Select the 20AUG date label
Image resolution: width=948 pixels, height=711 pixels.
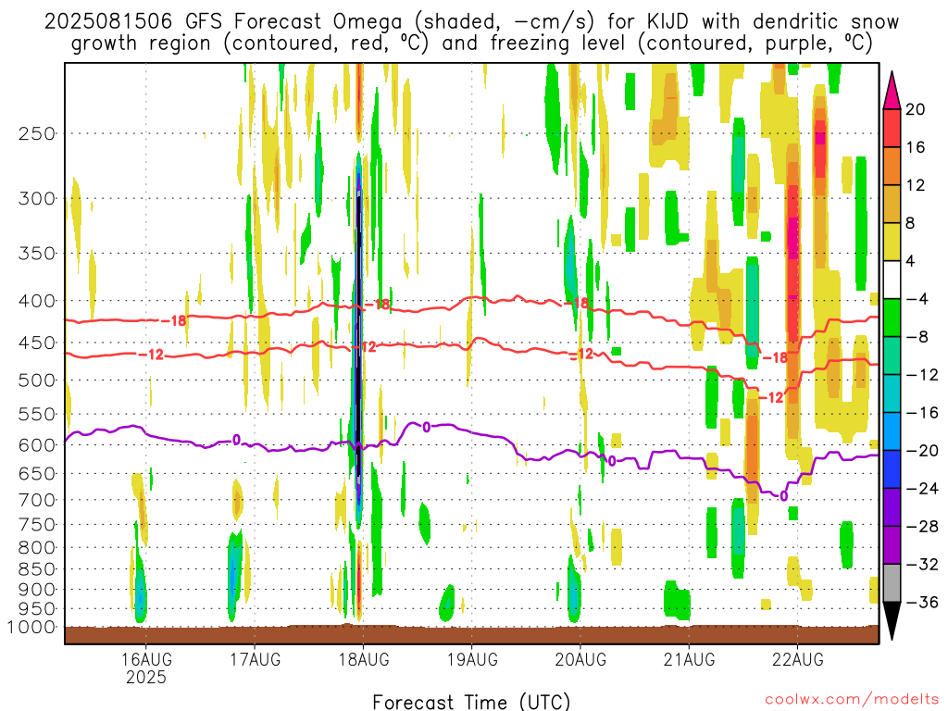580,659
